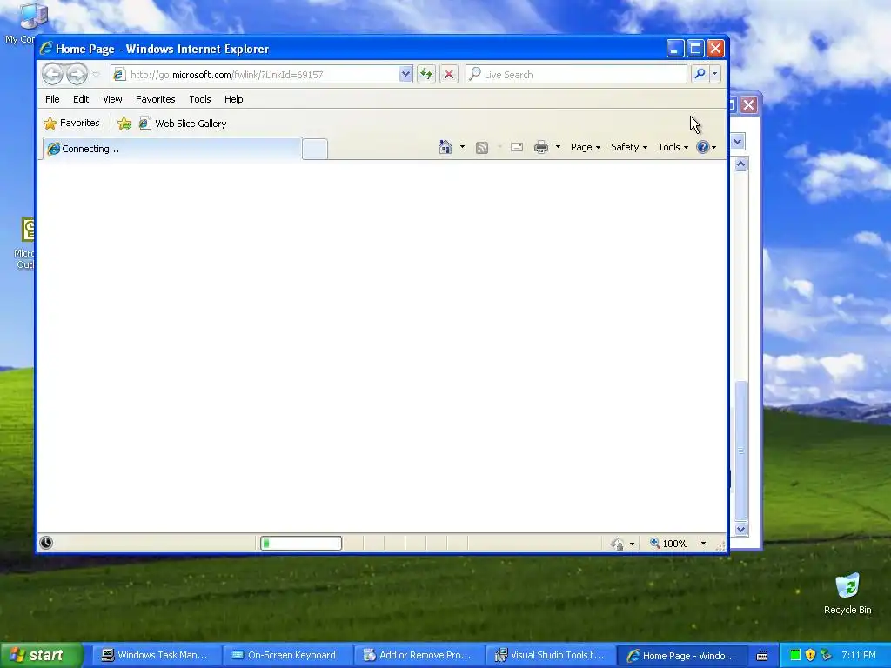Click the Read Mail envelope icon
891x668 pixels.
coord(517,147)
